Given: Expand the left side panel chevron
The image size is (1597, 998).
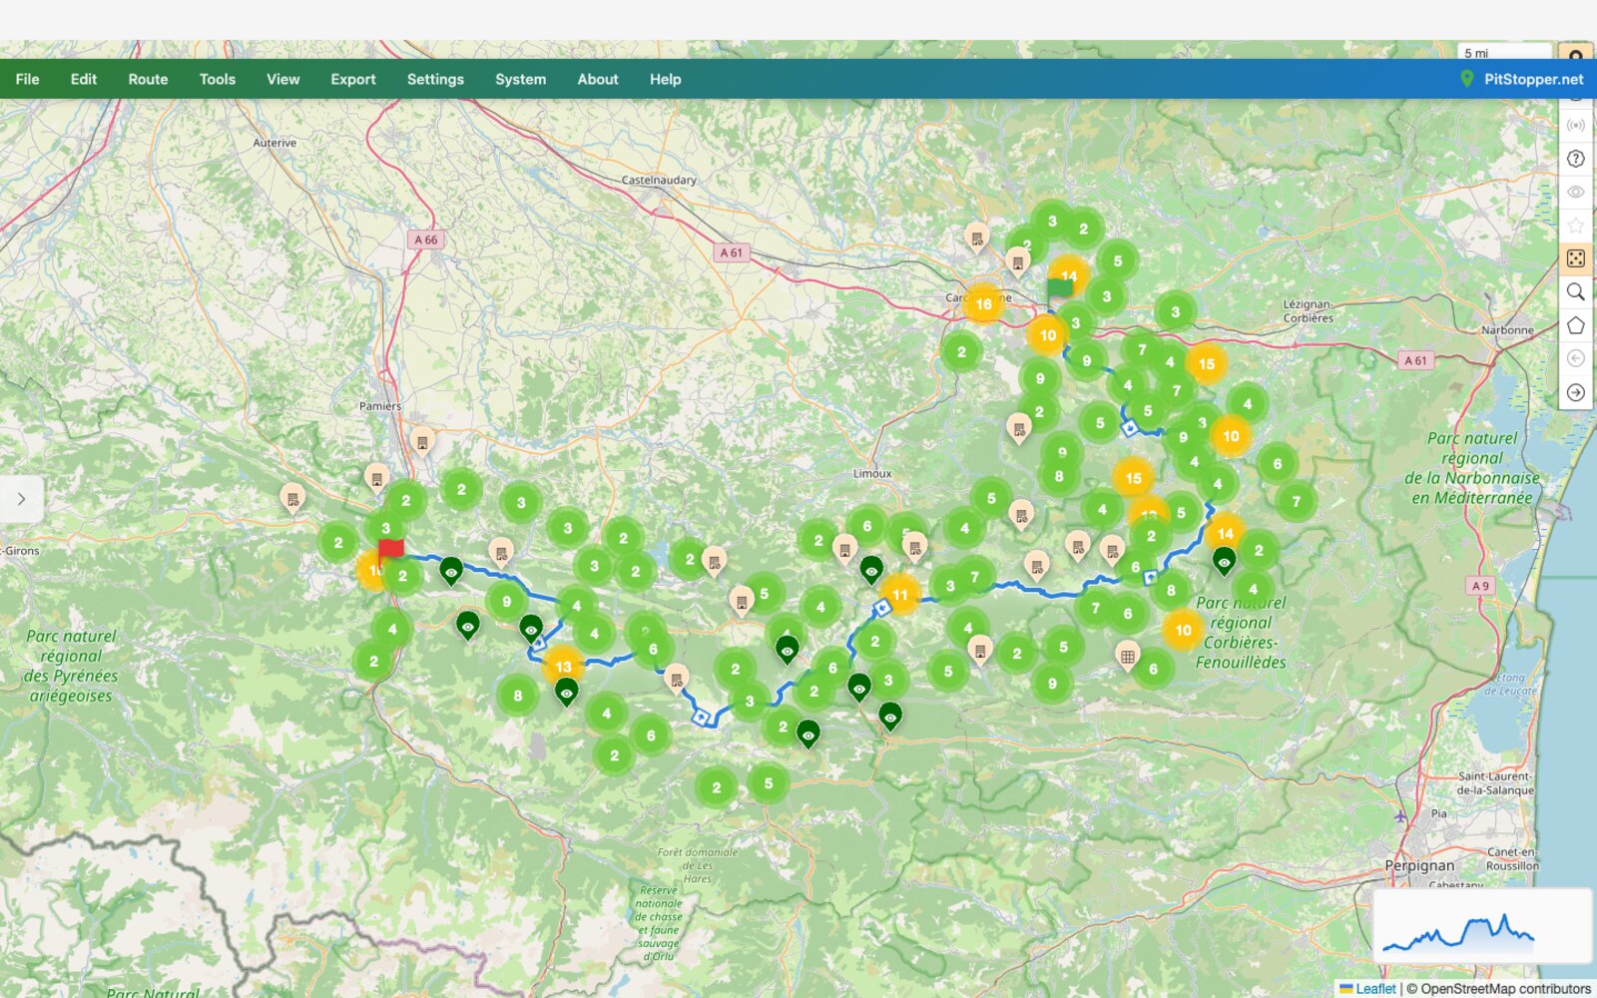Looking at the screenshot, I should [21, 499].
